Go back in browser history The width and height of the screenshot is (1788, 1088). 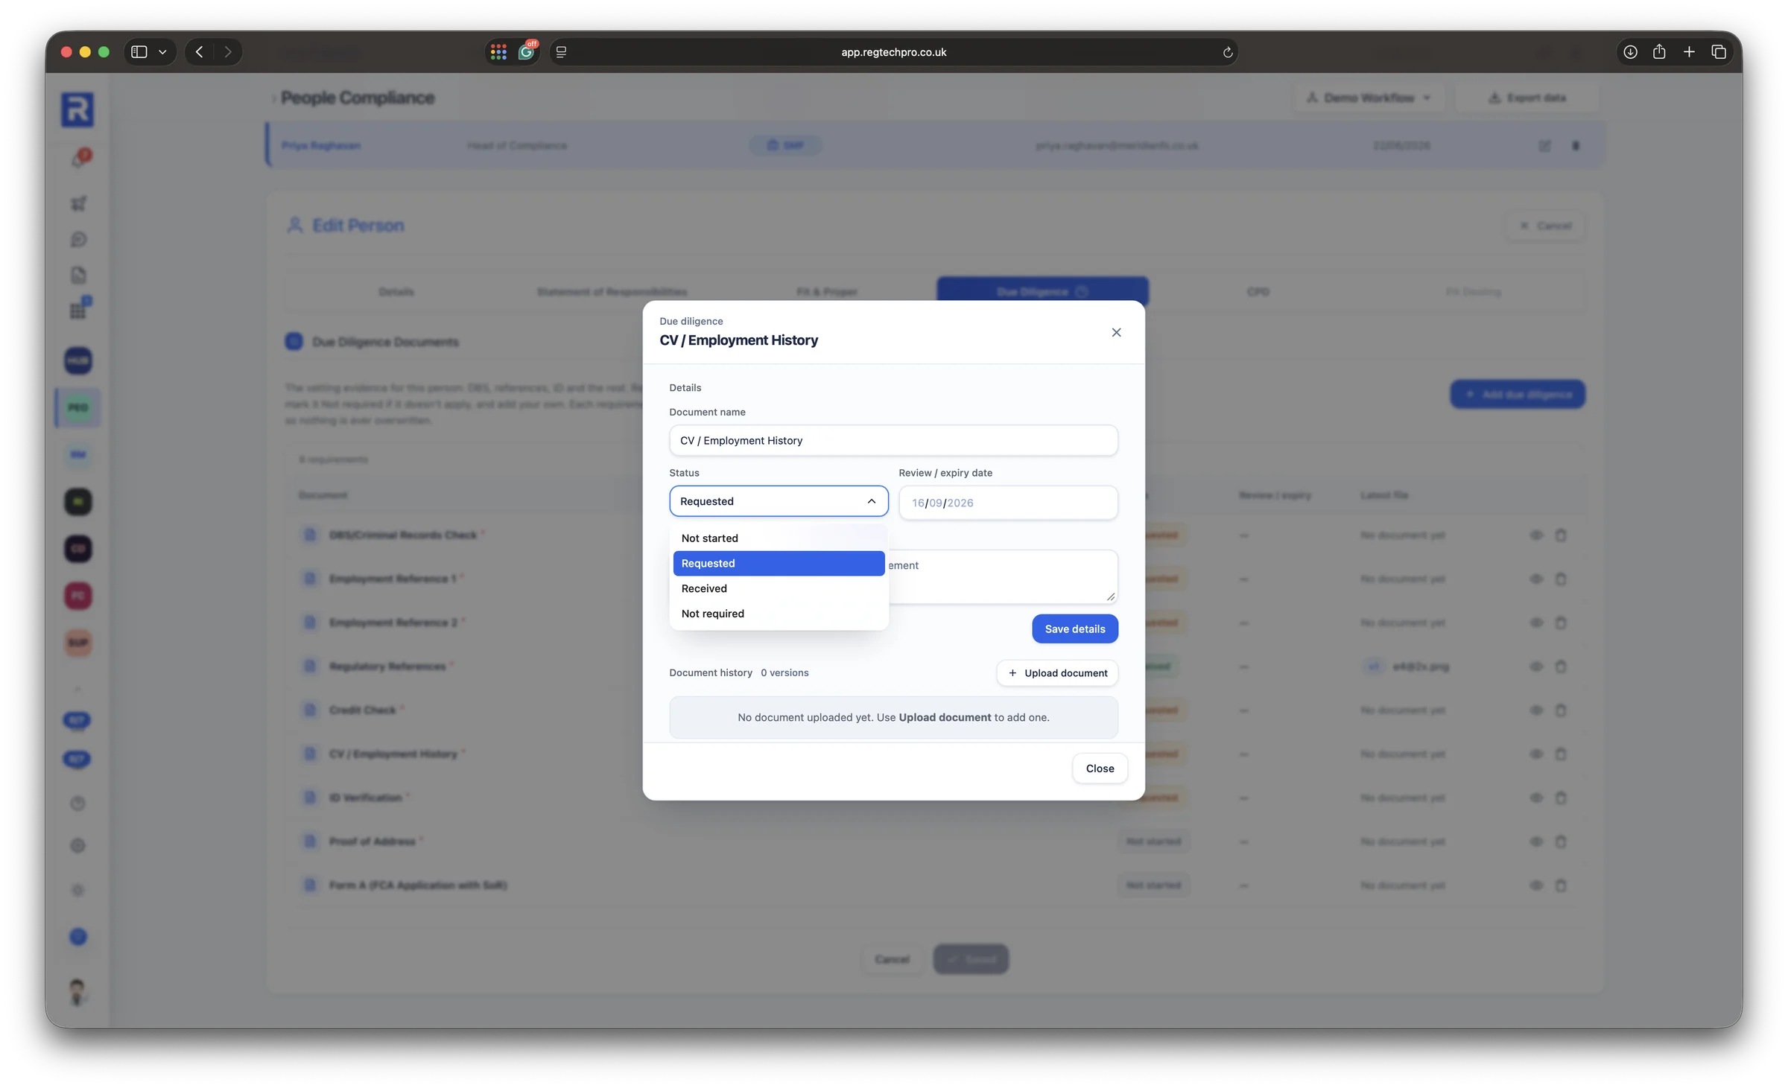199,52
